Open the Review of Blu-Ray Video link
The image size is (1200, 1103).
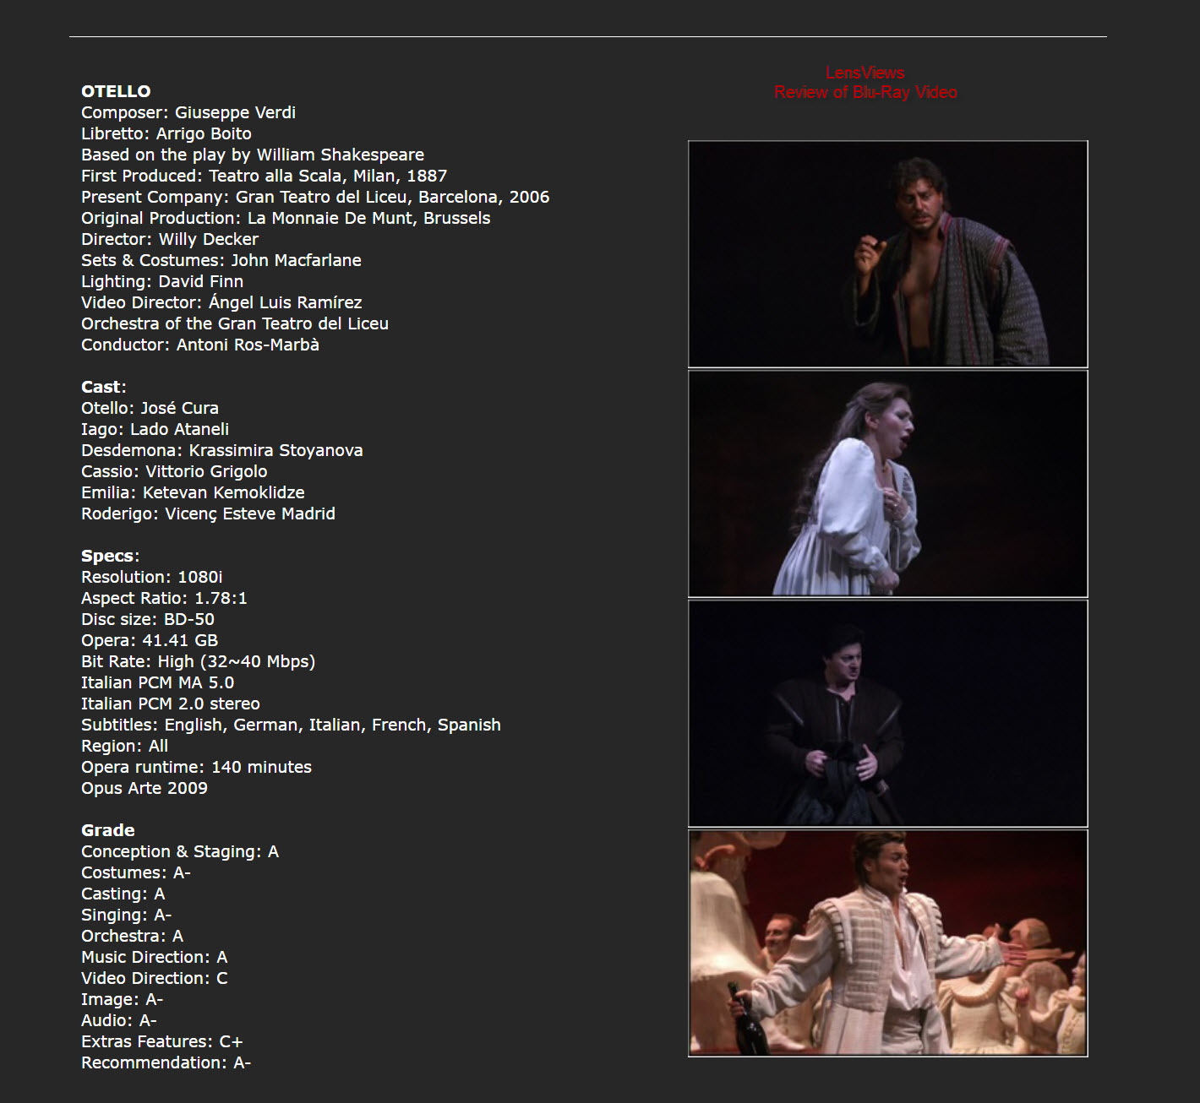(865, 92)
